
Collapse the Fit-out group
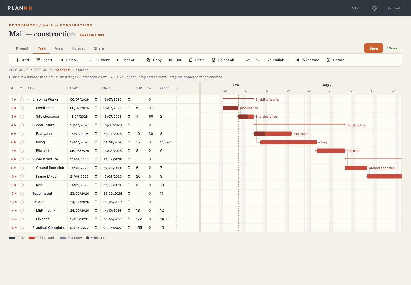click(x=29, y=202)
